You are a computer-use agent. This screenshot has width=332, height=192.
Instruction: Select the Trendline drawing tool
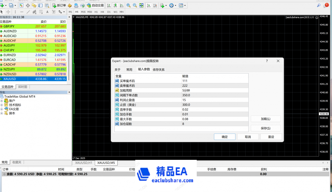coord(28,12)
